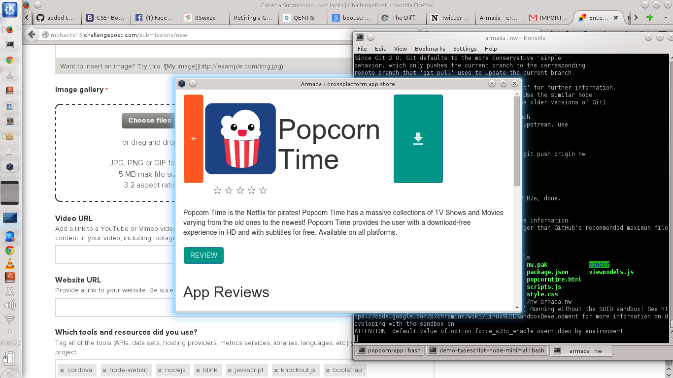
Task: Click 'package.json' in Konsole output
Action: click(x=547, y=272)
